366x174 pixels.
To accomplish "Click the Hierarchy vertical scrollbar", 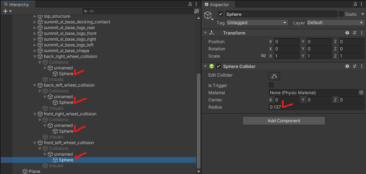I will [x=199, y=121].
